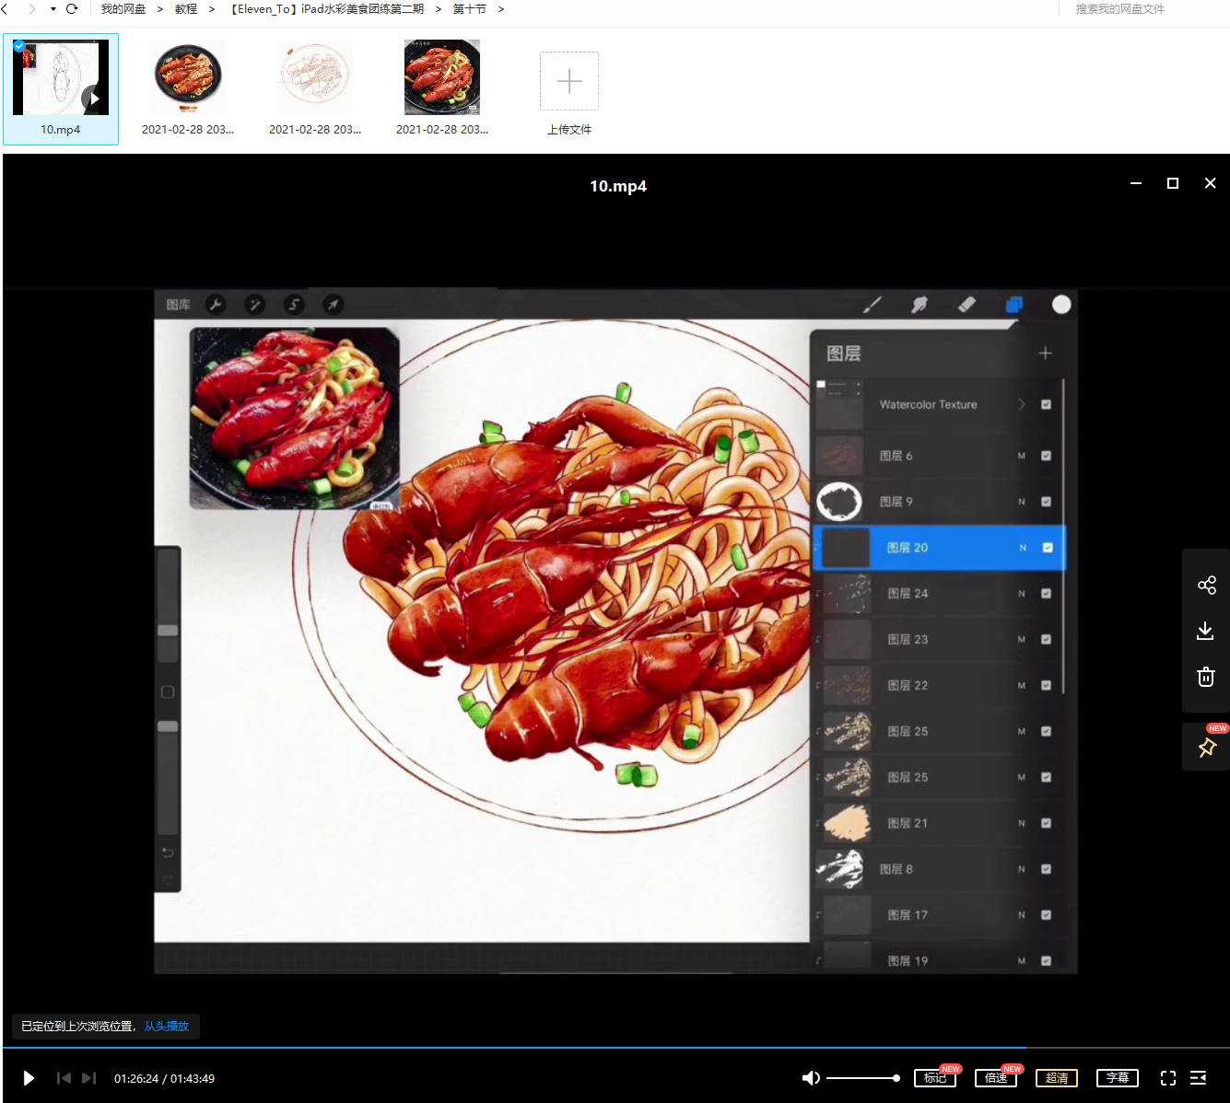Click the share icon on right sidebar

pos(1206,586)
